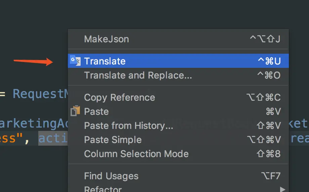Choose the Translate menu entry
Screen dimensions: 309x192
[x=105, y=61]
